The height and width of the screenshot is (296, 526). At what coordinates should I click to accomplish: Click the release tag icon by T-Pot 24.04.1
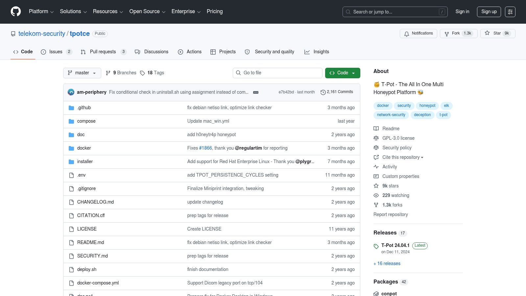[x=376, y=246]
